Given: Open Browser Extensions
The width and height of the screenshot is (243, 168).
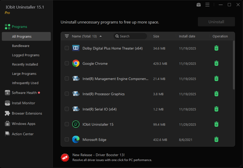Looking at the screenshot, I should (x=27, y=113).
